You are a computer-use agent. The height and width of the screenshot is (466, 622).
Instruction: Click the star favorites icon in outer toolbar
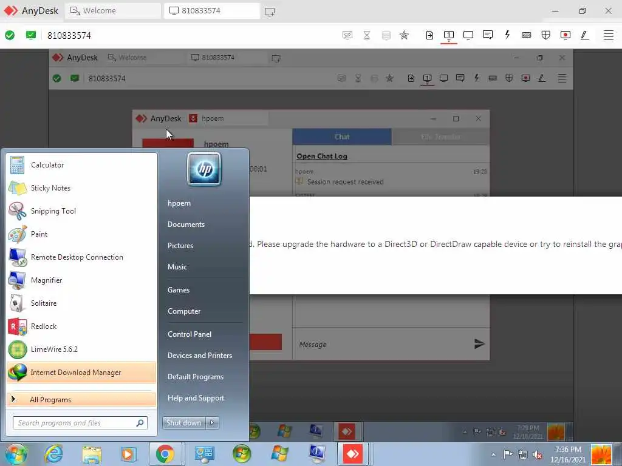[404, 35]
